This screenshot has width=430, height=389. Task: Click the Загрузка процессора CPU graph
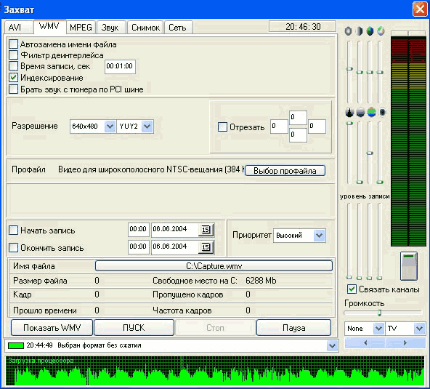[215, 370]
